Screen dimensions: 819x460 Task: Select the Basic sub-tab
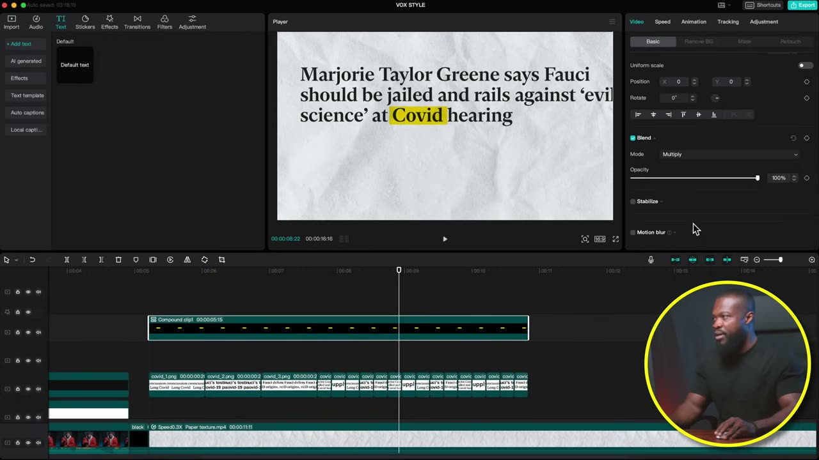[x=653, y=42]
